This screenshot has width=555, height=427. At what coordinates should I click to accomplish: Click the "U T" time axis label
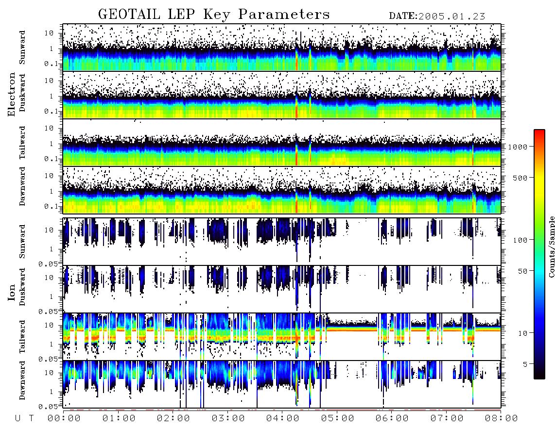[24, 419]
